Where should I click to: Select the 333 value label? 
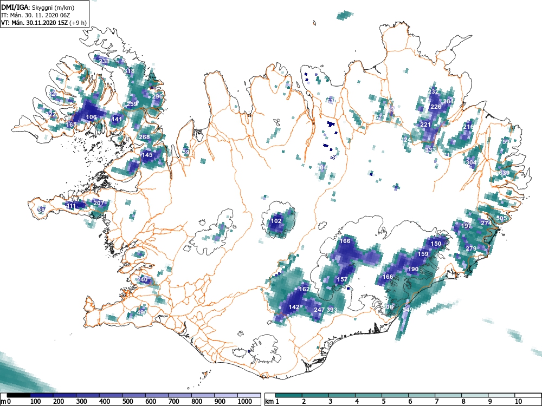pyautogui.click(x=430, y=150)
